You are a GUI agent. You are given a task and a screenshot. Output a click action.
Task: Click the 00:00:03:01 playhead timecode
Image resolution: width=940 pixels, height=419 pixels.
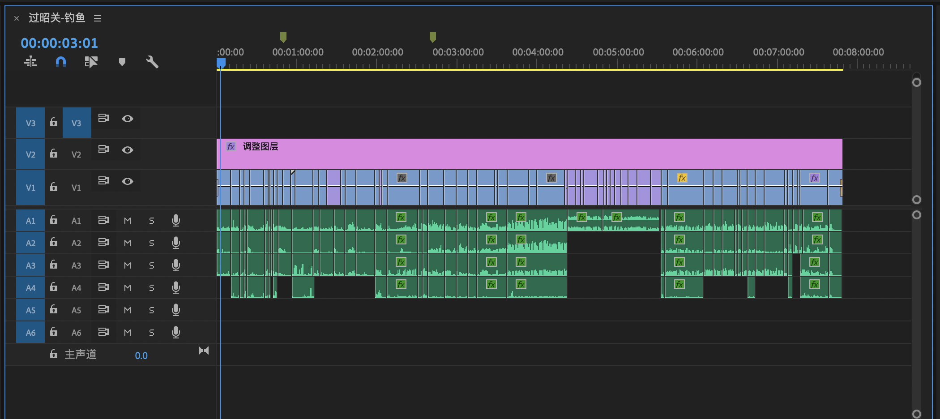(x=59, y=43)
